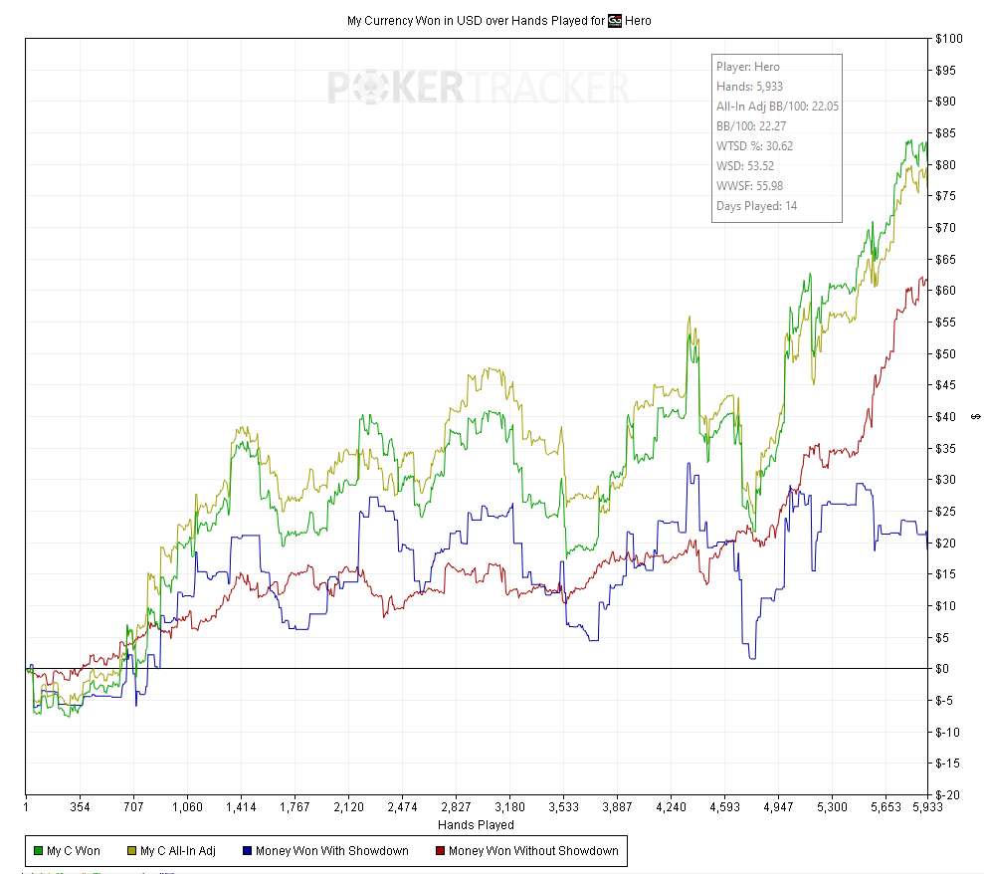Click 'Hands: 5,933' in the stats box
The width and height of the screenshot is (984, 874).
tap(749, 87)
